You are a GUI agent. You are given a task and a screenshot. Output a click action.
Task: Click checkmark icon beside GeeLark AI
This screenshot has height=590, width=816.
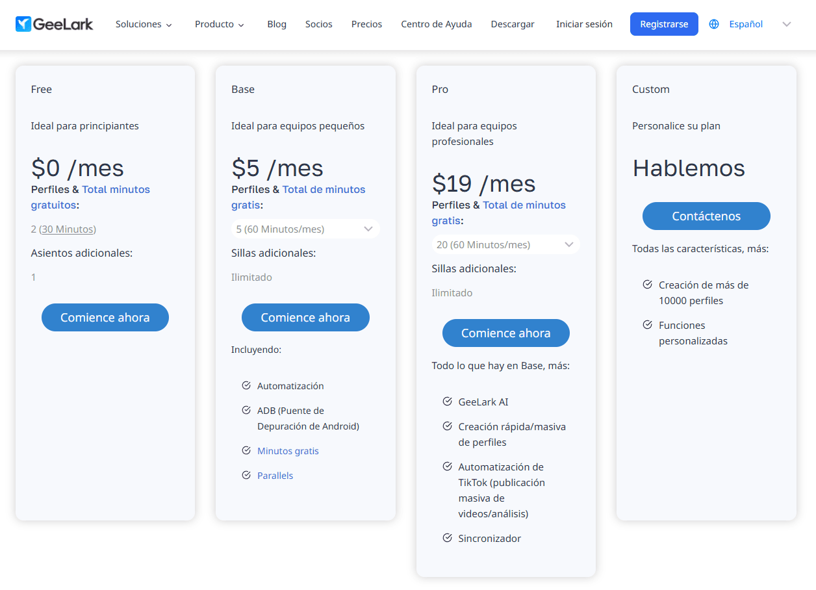tap(447, 402)
